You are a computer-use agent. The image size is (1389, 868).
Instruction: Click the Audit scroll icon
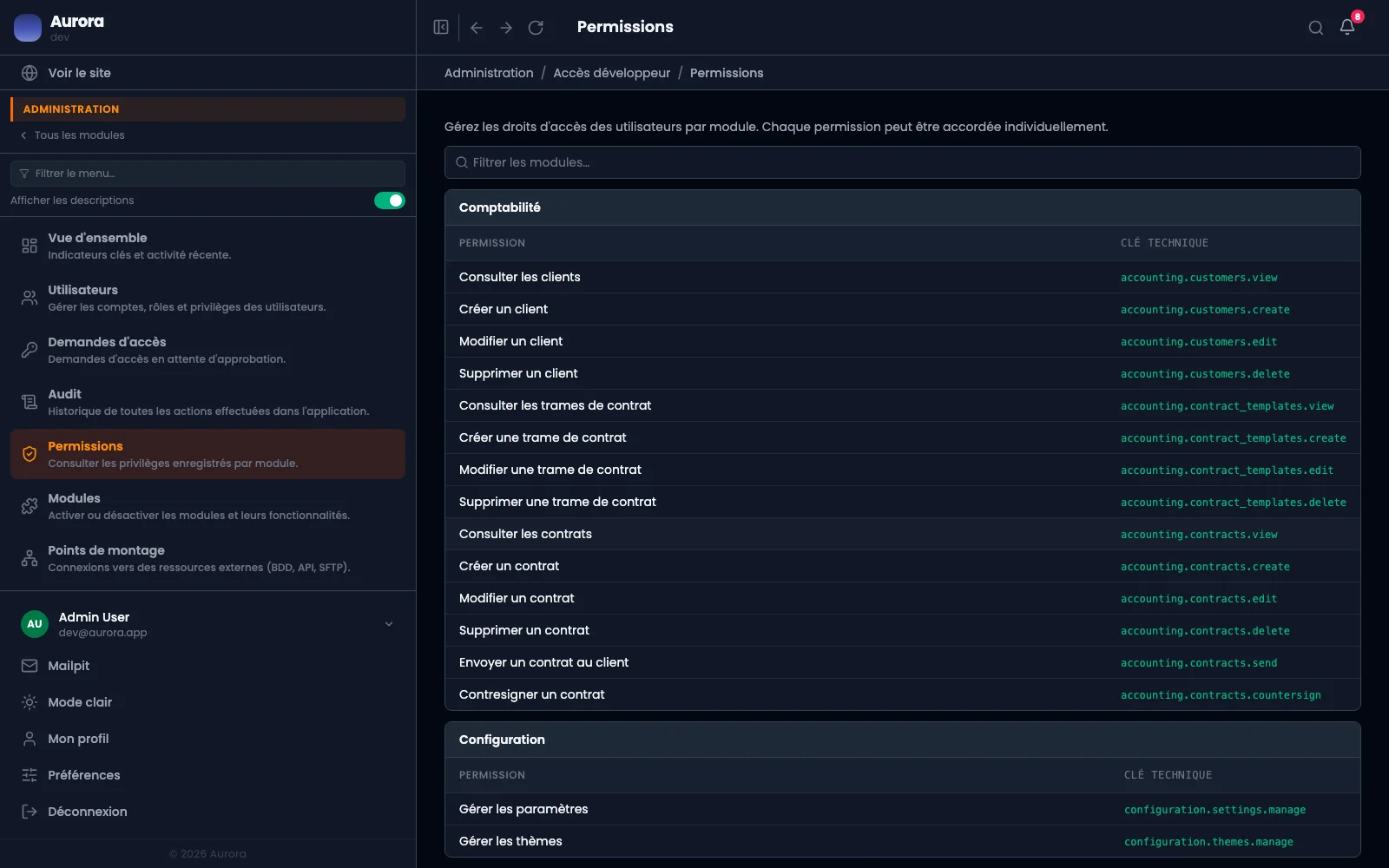(30, 402)
